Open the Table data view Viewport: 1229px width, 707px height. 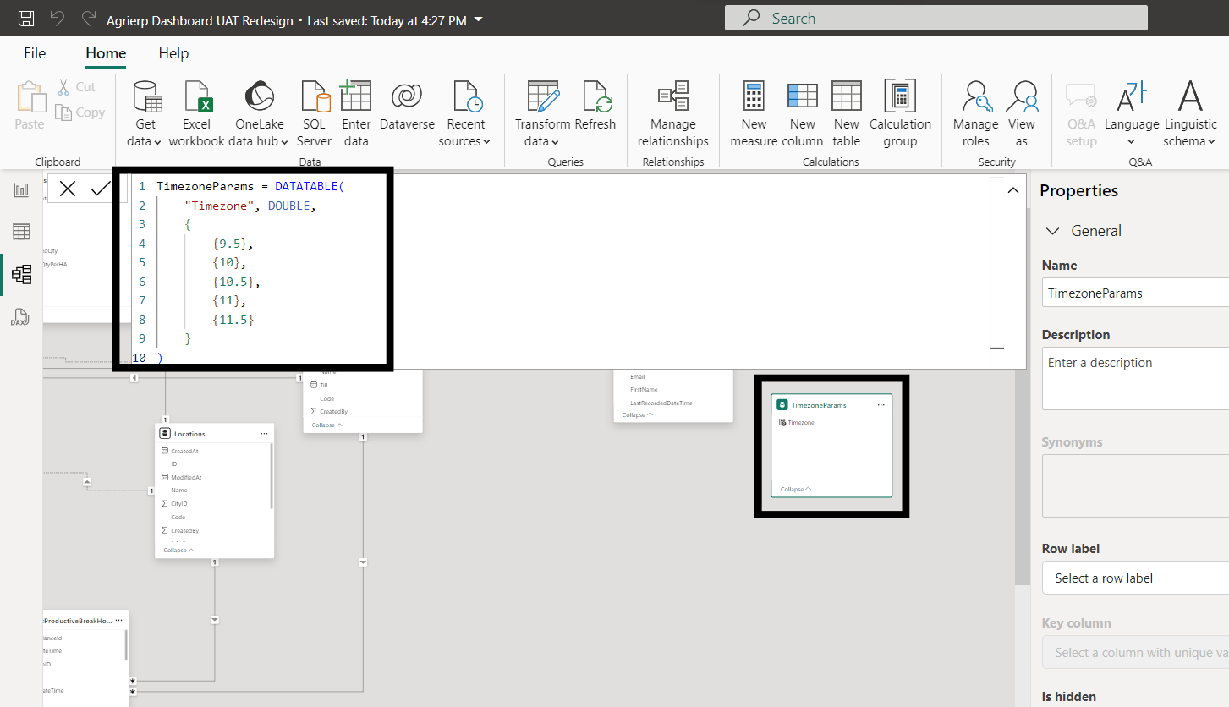20,231
